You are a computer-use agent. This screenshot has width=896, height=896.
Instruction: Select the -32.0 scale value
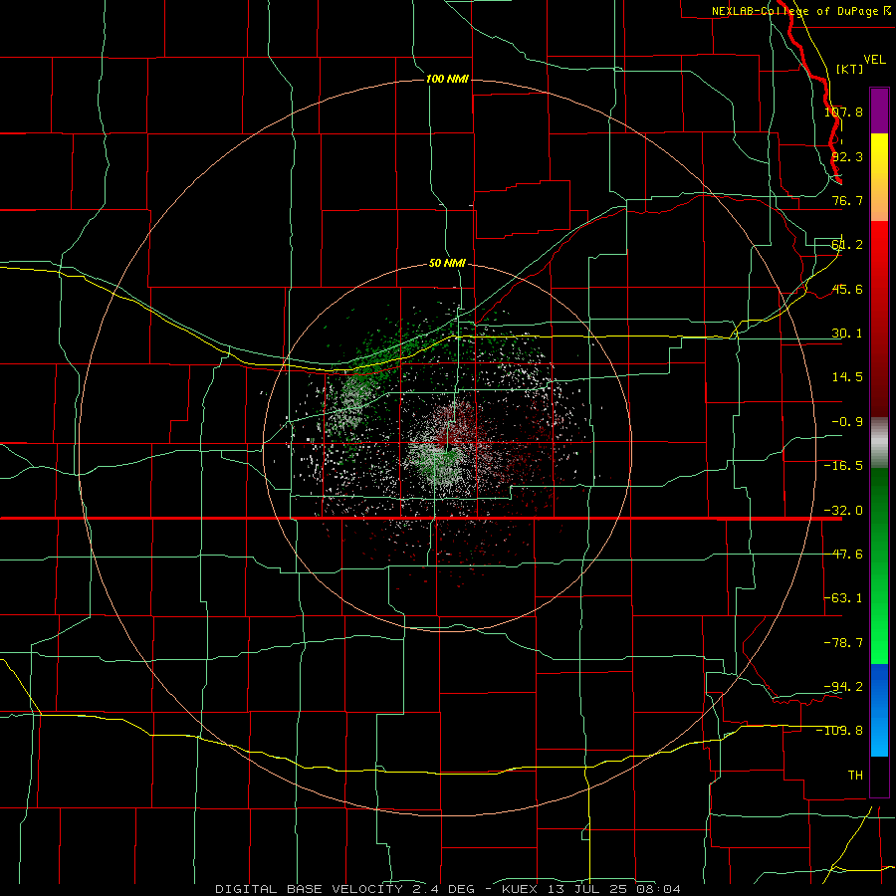[843, 511]
